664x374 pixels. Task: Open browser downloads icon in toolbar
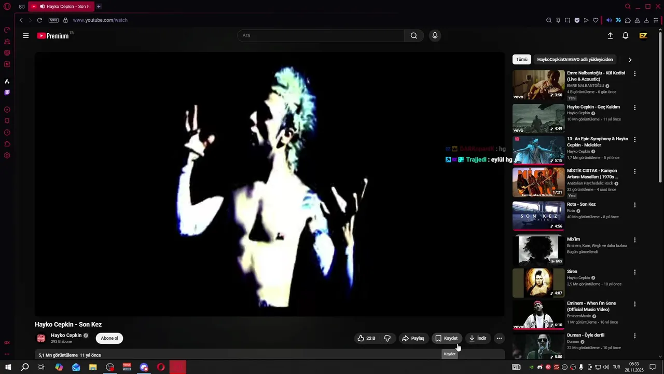pos(646,20)
